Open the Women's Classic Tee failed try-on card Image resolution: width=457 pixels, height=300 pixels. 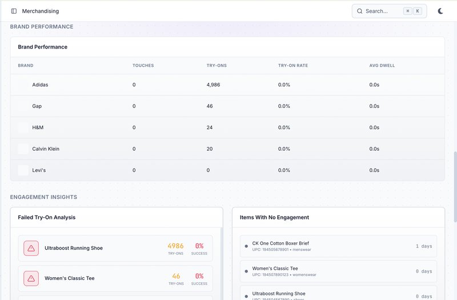[x=115, y=278]
